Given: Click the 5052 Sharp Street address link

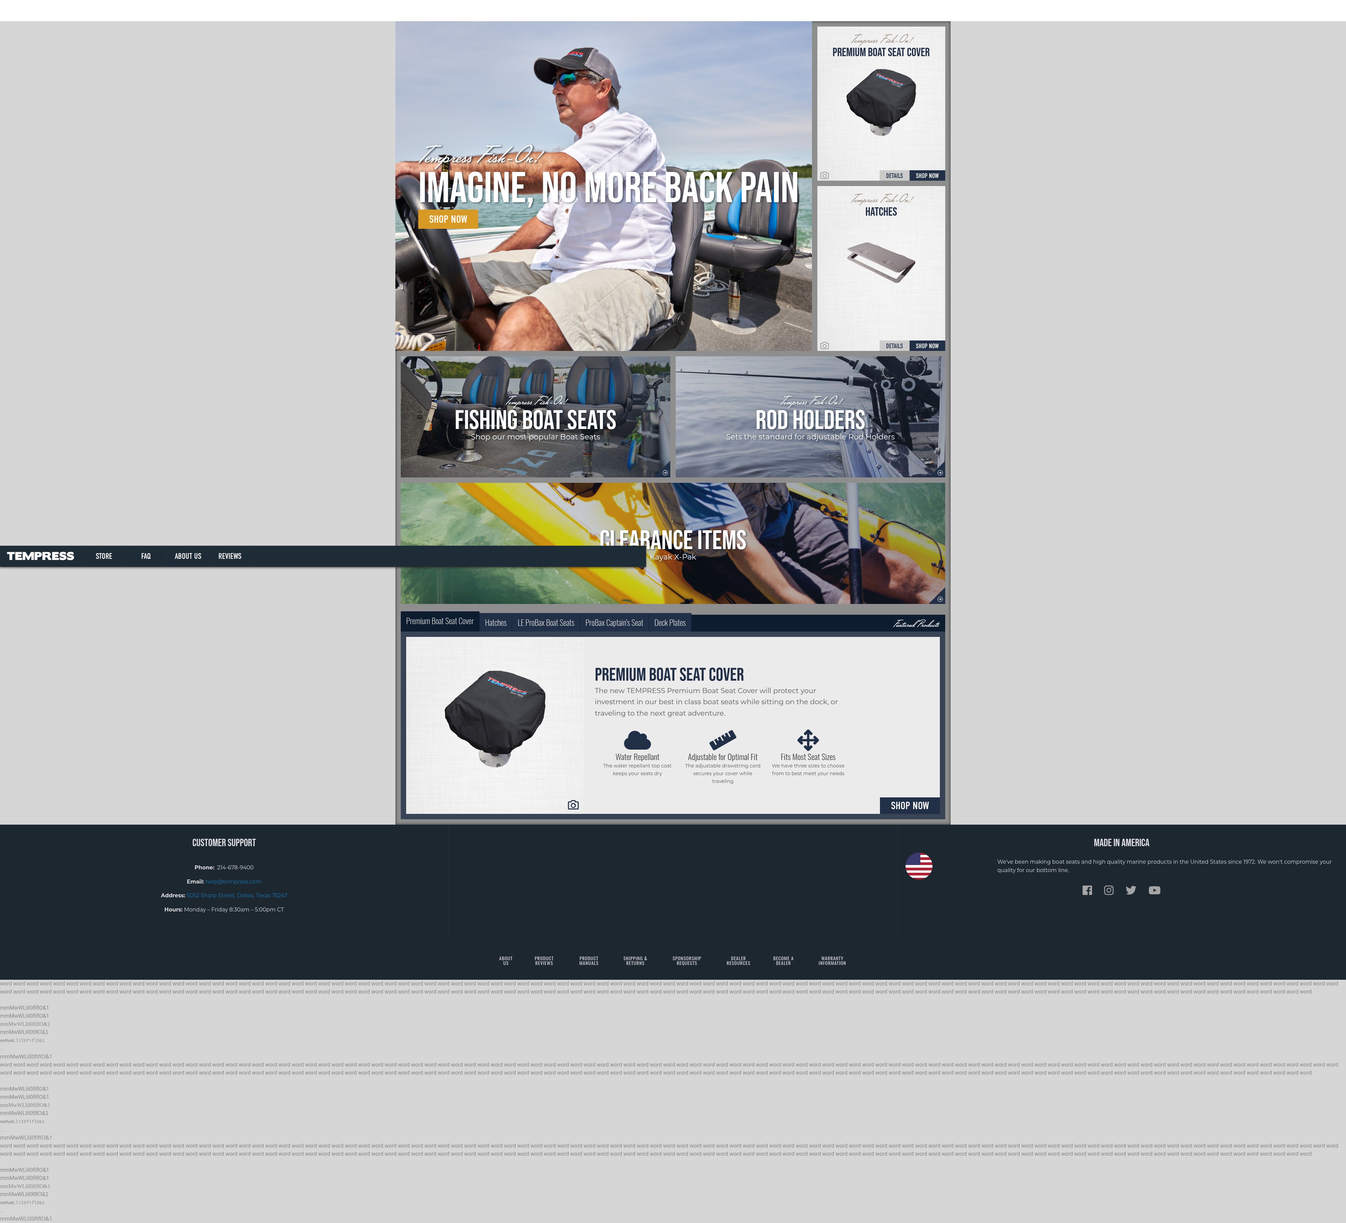Looking at the screenshot, I should click(237, 895).
